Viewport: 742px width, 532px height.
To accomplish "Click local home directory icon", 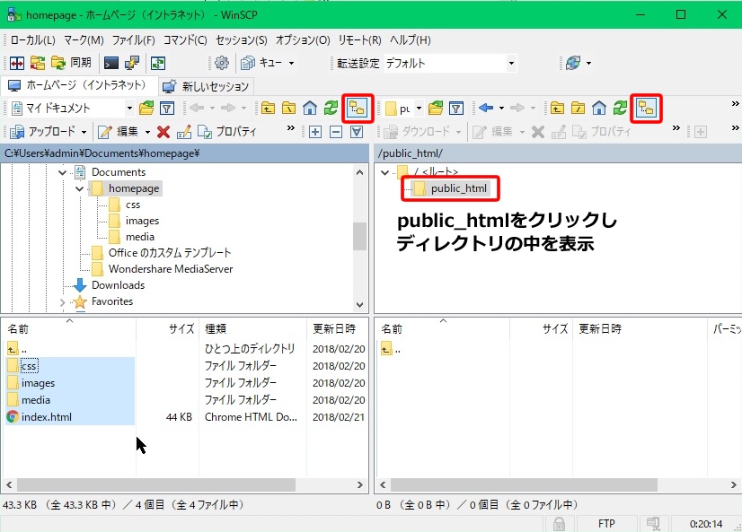I will tap(310, 109).
